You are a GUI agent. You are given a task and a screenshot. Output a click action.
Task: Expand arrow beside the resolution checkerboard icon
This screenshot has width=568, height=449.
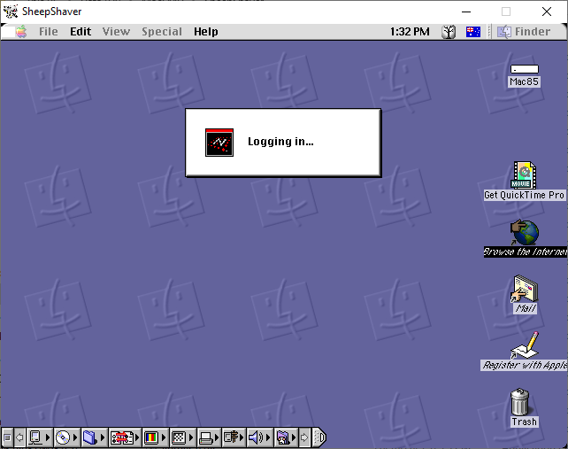[191, 437]
